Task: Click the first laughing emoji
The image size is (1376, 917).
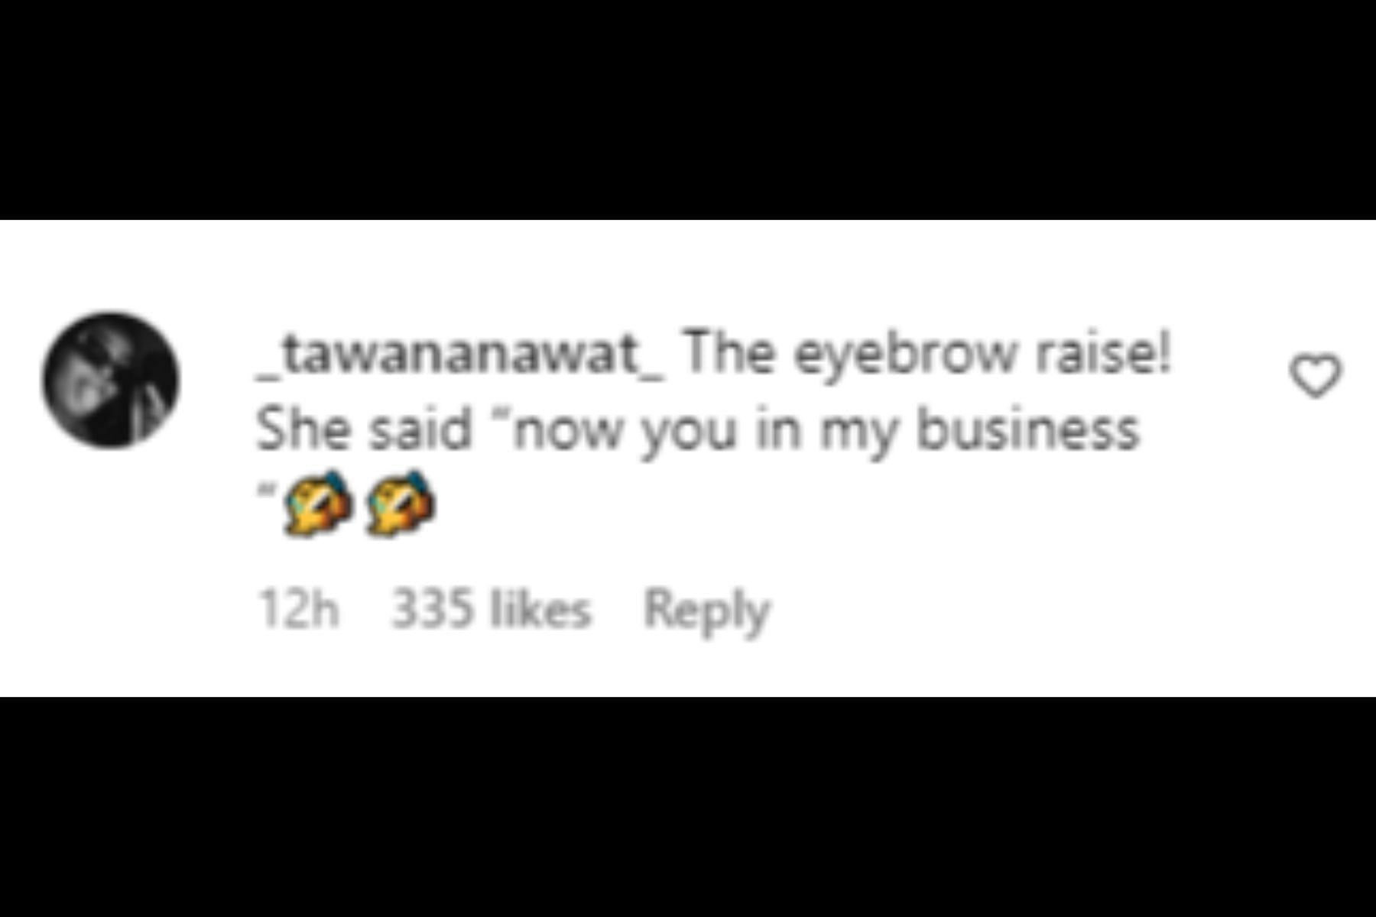Action: [x=318, y=503]
